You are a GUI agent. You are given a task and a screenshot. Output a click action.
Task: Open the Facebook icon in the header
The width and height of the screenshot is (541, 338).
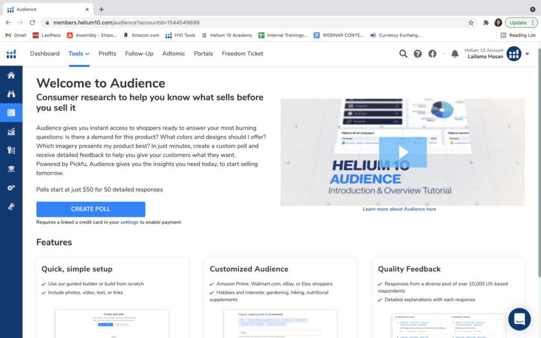tap(432, 54)
